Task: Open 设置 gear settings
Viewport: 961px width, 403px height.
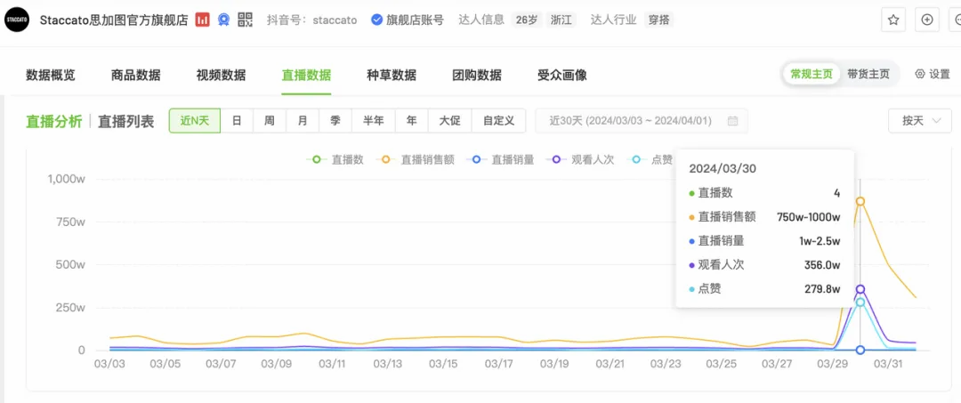Action: (x=933, y=75)
